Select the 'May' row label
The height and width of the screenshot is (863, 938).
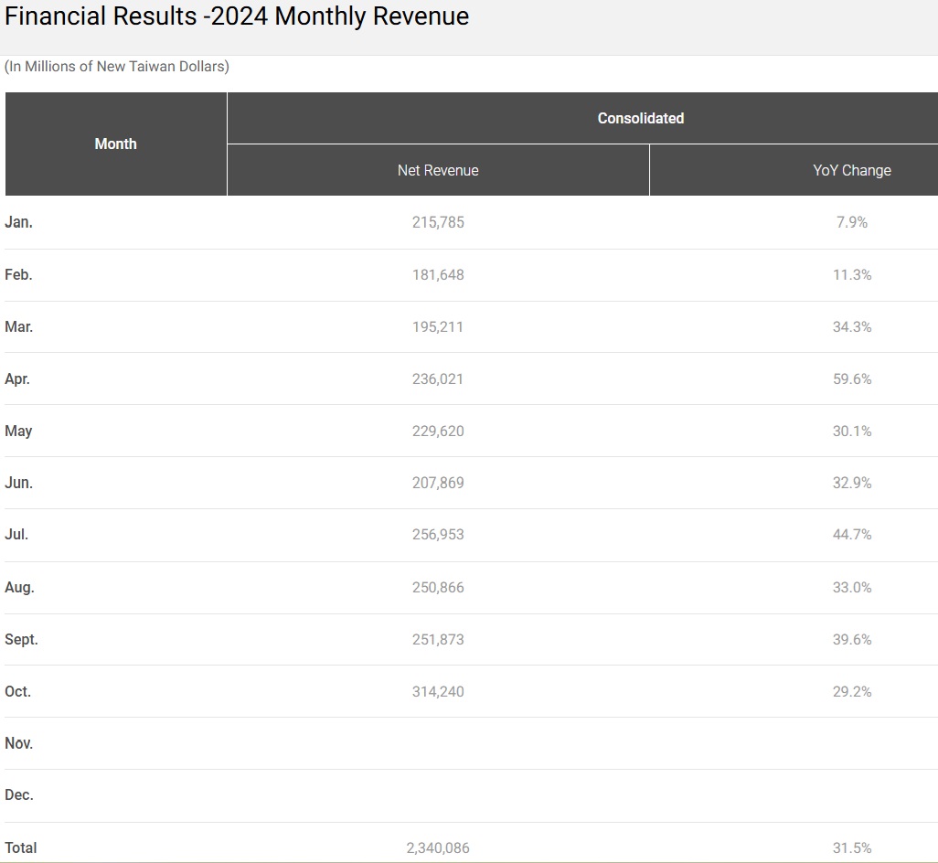[18, 431]
